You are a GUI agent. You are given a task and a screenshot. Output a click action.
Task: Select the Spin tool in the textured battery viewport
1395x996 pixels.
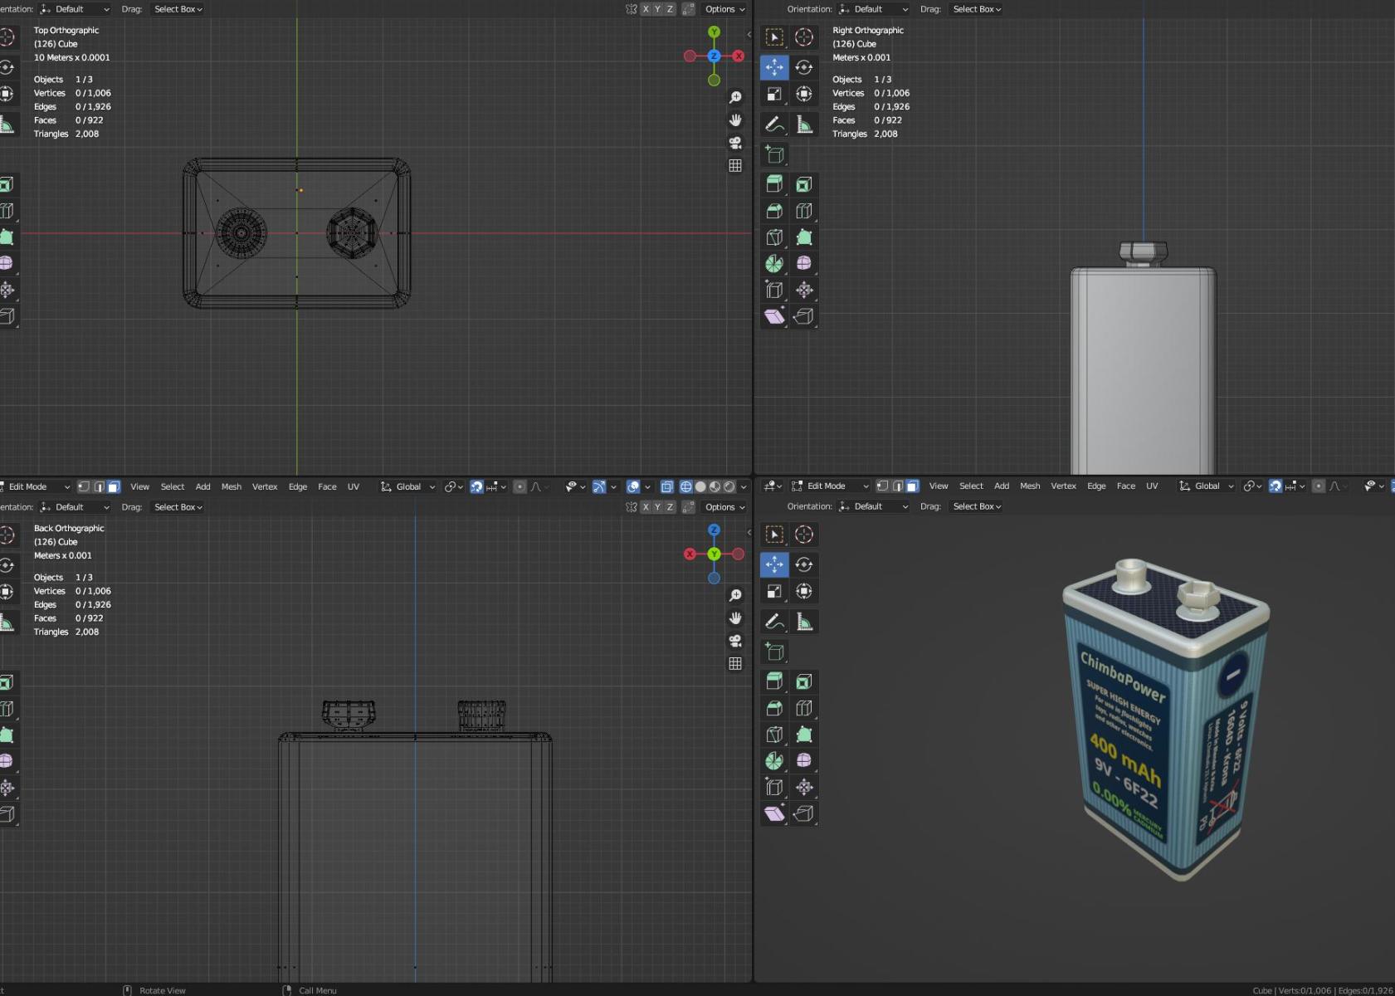(x=773, y=760)
